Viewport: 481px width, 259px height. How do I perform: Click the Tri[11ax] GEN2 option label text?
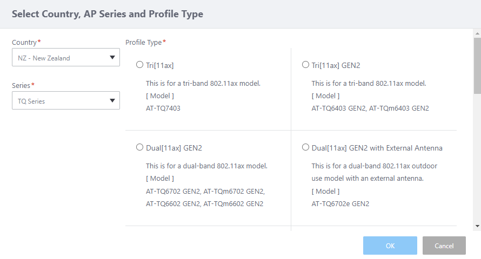336,65
